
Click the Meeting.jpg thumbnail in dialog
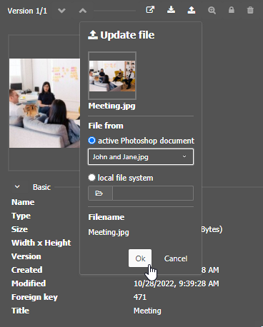click(x=112, y=76)
